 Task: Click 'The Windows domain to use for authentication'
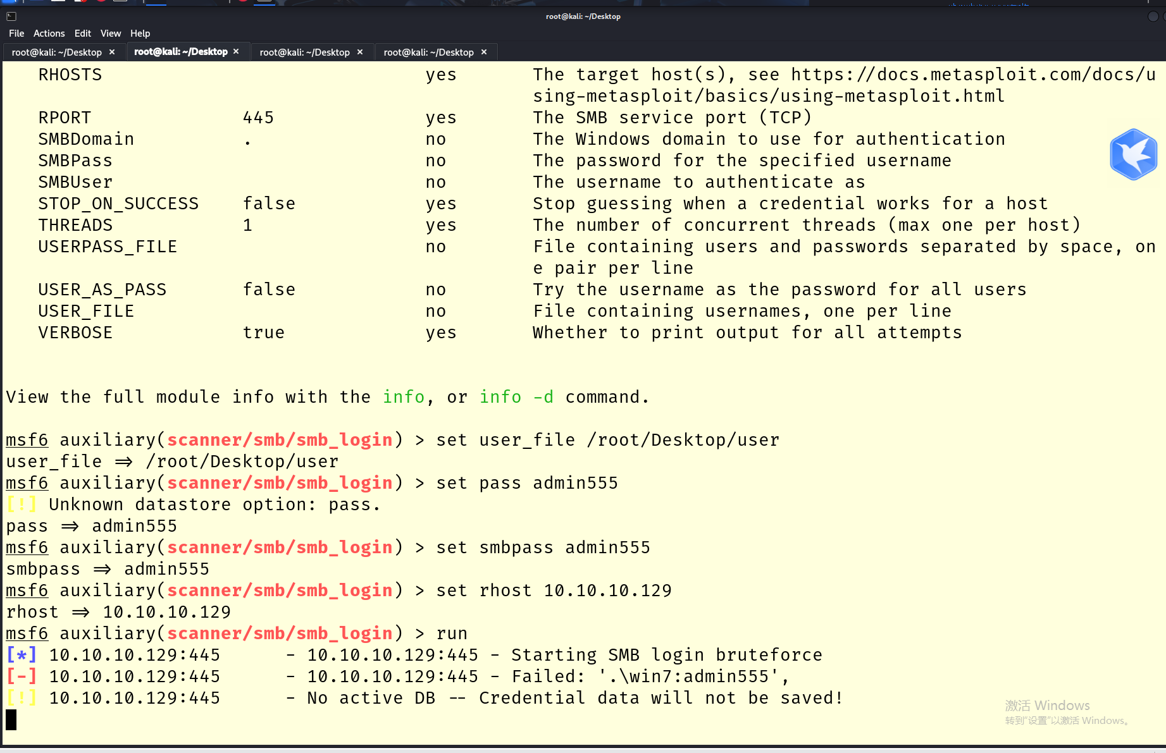pos(769,139)
